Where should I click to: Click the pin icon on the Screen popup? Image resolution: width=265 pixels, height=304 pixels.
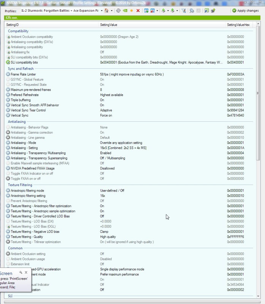coord(21,272)
